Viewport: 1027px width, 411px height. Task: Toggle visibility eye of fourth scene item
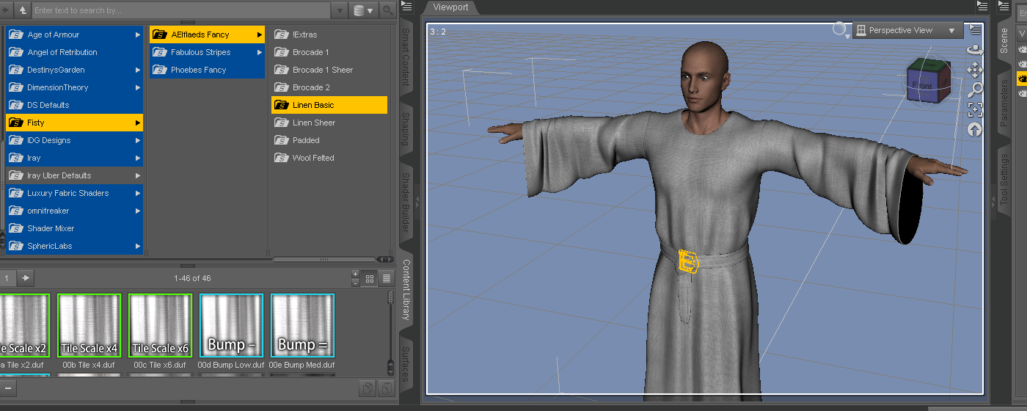(1022, 93)
